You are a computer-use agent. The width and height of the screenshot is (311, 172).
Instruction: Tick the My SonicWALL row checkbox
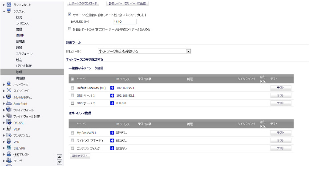click(x=72, y=133)
